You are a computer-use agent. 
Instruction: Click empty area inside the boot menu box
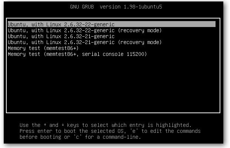tap(111, 85)
